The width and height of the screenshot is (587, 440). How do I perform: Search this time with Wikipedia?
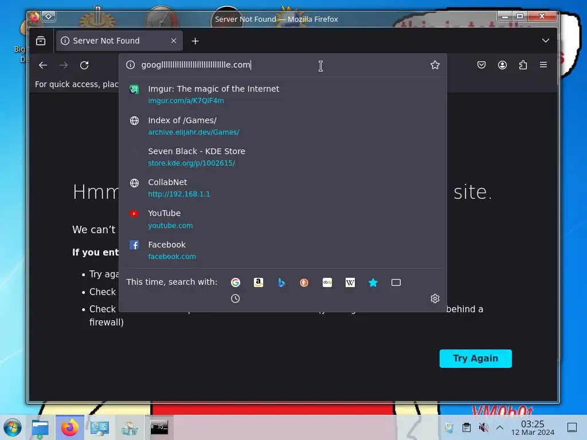(350, 282)
